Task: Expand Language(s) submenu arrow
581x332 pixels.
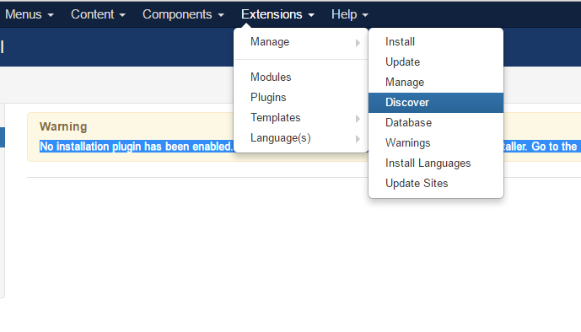Action: pyautogui.click(x=358, y=139)
